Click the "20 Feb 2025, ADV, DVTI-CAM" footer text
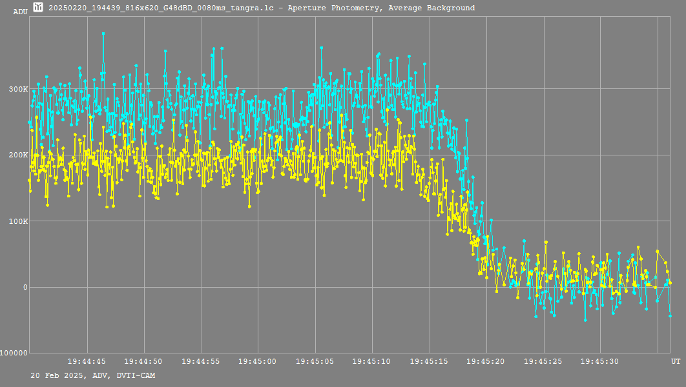Viewport: 686px width, 387px height. [x=93, y=375]
